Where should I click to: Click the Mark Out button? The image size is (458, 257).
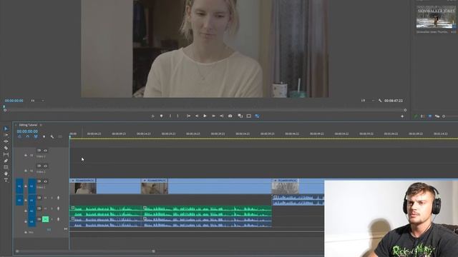point(177,116)
